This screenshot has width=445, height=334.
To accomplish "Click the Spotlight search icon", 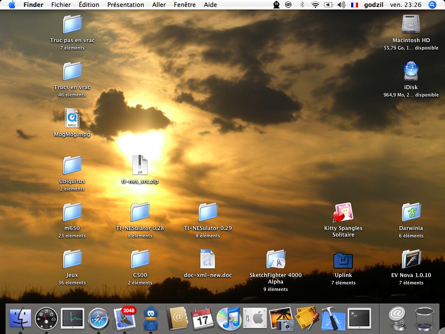I will [x=432, y=5].
